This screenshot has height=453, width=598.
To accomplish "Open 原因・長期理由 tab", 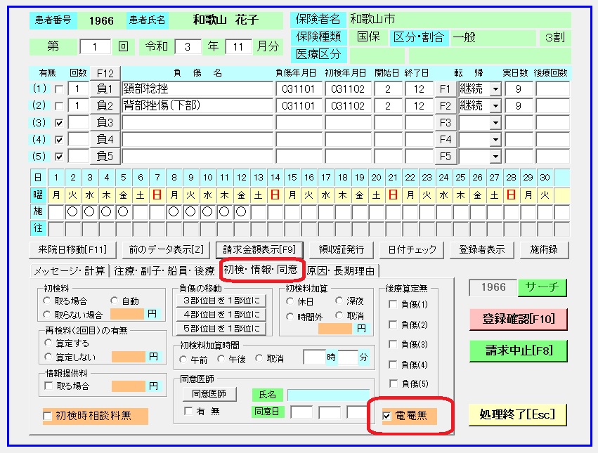I will pos(341,270).
